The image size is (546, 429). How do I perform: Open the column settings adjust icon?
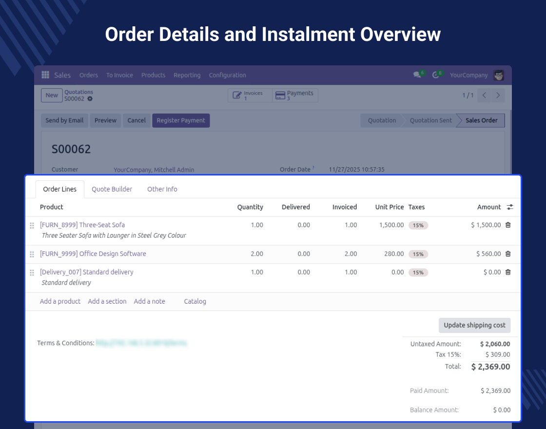(510, 207)
